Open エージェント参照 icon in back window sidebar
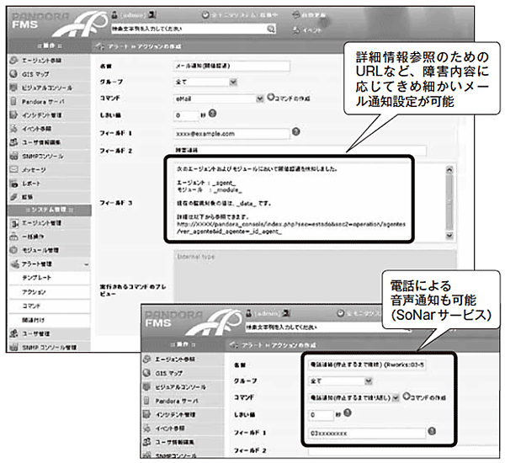Viewport: 505px width, 463px height. tap(13, 61)
